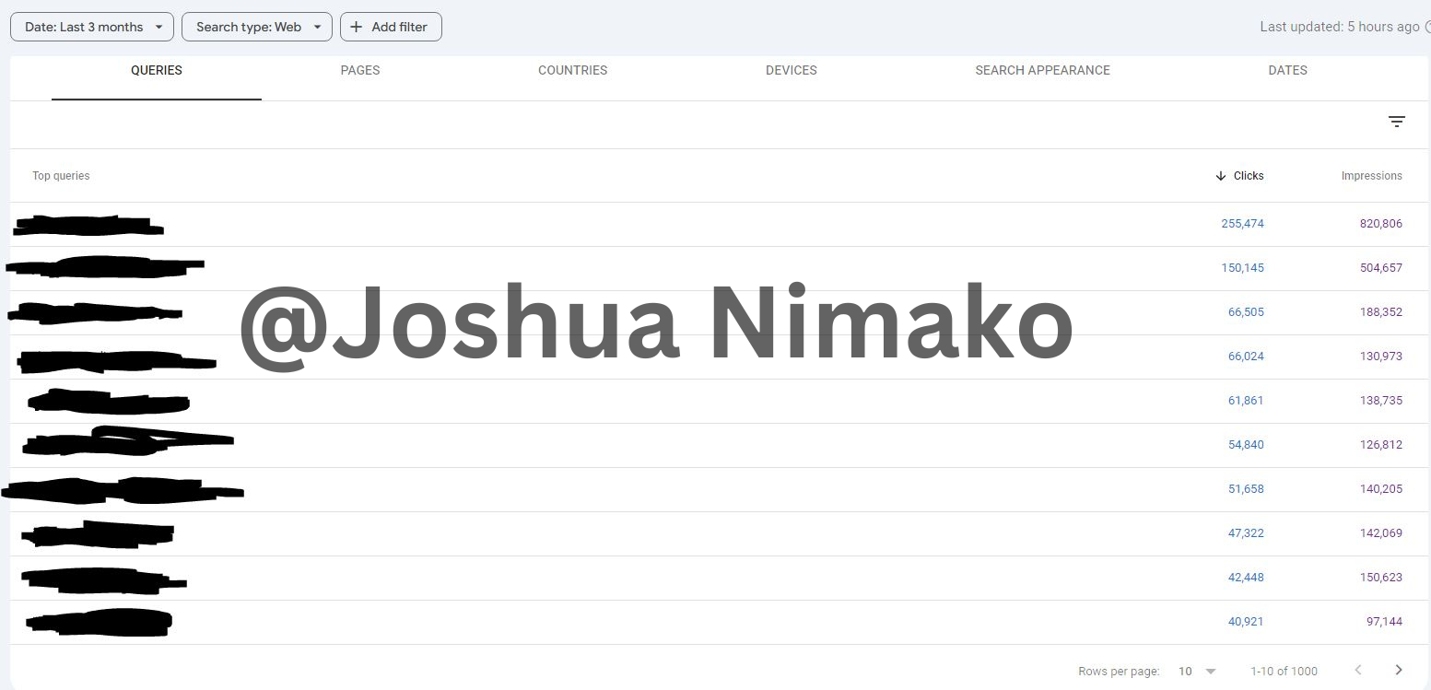The image size is (1431, 690).
Task: Click the 126,812 impressions value
Action: [x=1380, y=445]
